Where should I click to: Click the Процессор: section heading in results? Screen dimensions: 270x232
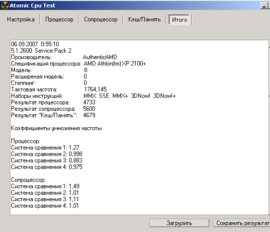tap(25, 141)
